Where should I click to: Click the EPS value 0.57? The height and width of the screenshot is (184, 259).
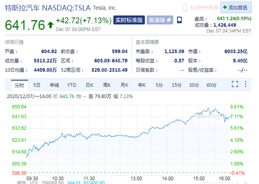(179, 61)
